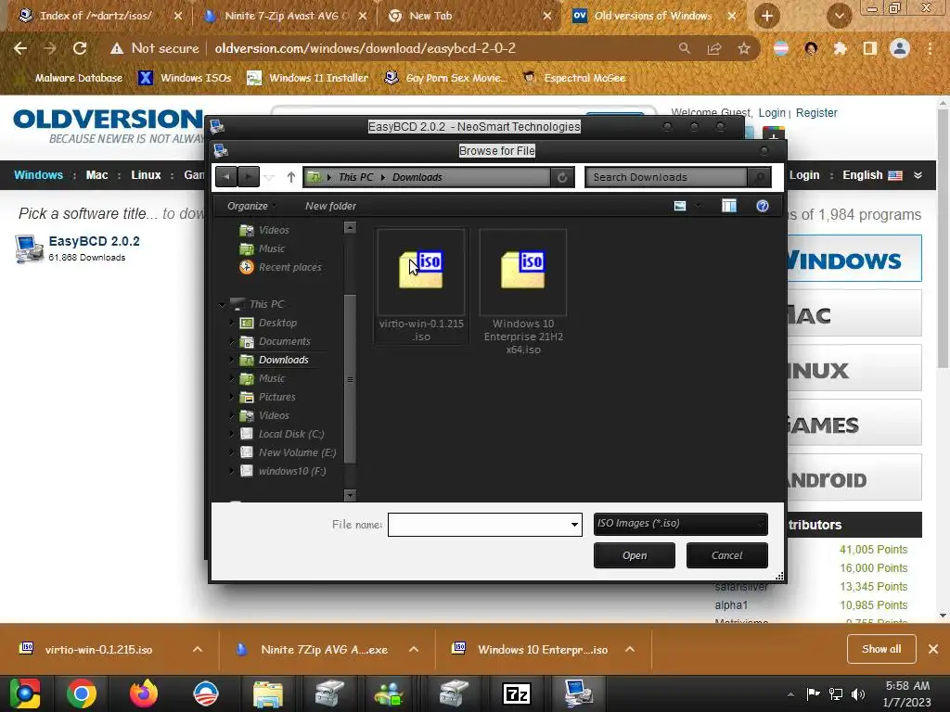Open a new Chrome tab
The width and height of the screenshot is (950, 712).
coord(767,16)
